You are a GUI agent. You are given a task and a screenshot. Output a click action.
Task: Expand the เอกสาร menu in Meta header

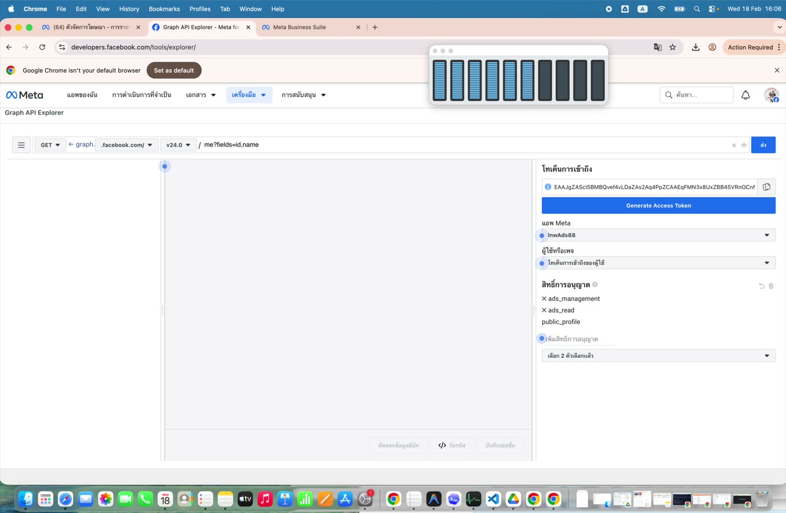201,95
